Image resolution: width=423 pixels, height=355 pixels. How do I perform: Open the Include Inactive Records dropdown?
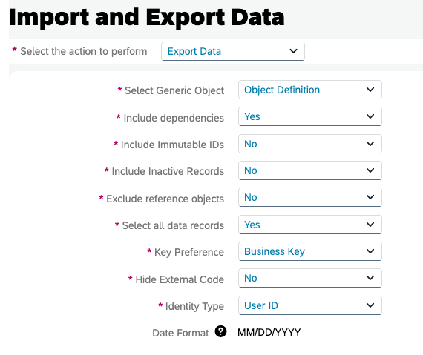310,170
